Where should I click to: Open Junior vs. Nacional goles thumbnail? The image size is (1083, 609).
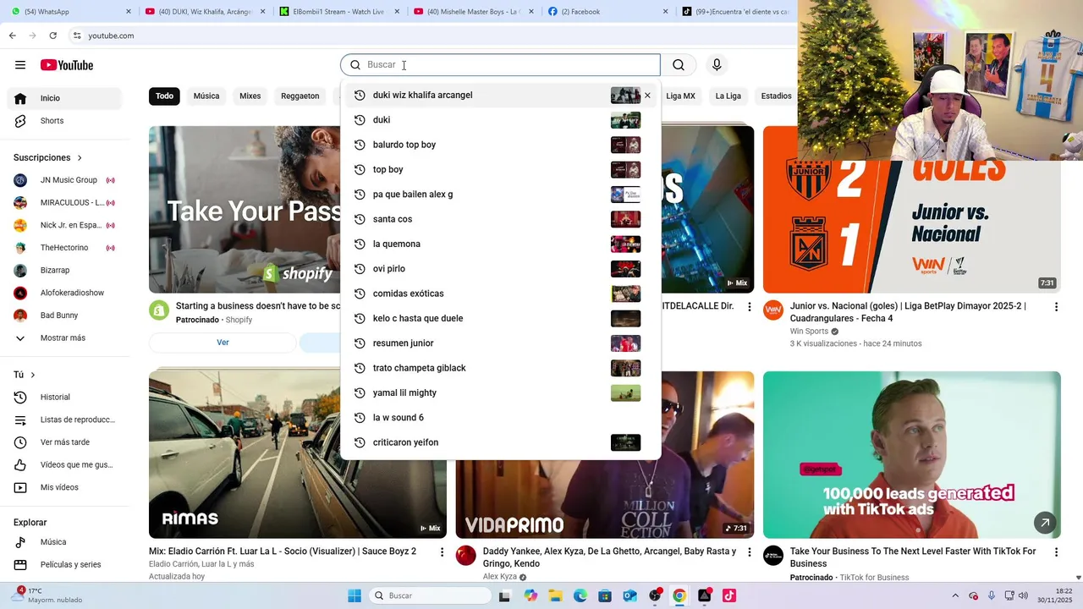911,210
